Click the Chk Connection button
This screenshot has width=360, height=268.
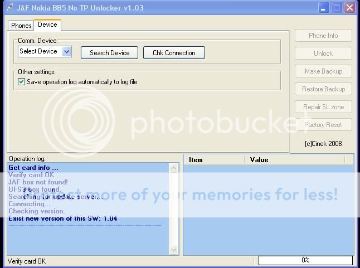click(x=174, y=53)
